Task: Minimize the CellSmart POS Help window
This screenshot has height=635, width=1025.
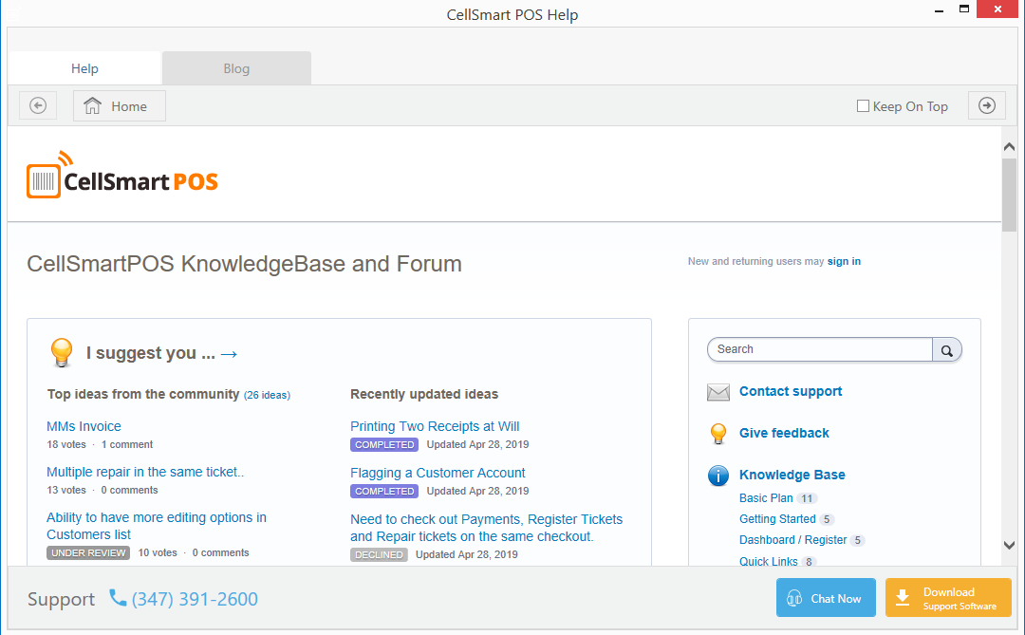Action: (x=939, y=9)
